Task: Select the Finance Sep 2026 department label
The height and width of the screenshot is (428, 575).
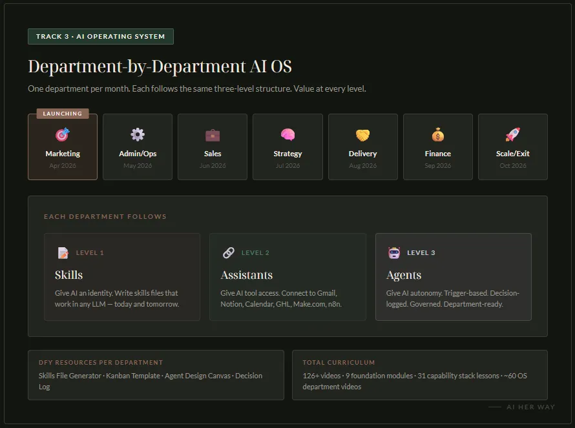Action: coord(437,154)
